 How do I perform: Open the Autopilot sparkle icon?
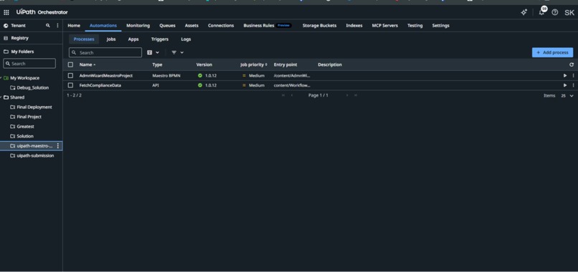523,12
